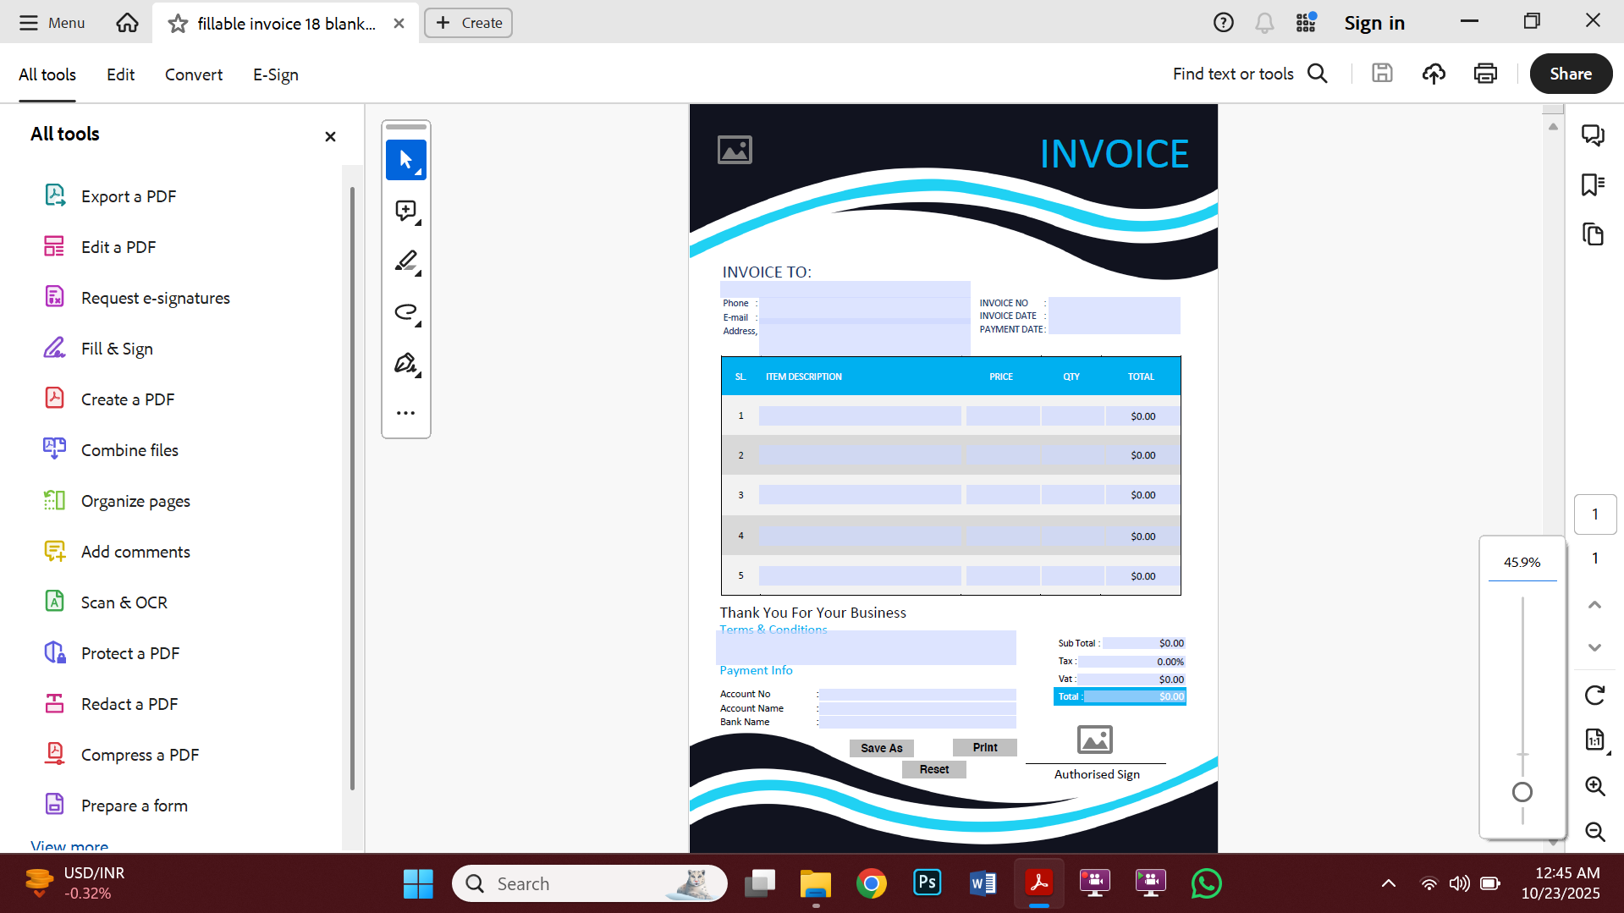Open the Bookmarks panel icon
1624x913 pixels.
(1594, 184)
